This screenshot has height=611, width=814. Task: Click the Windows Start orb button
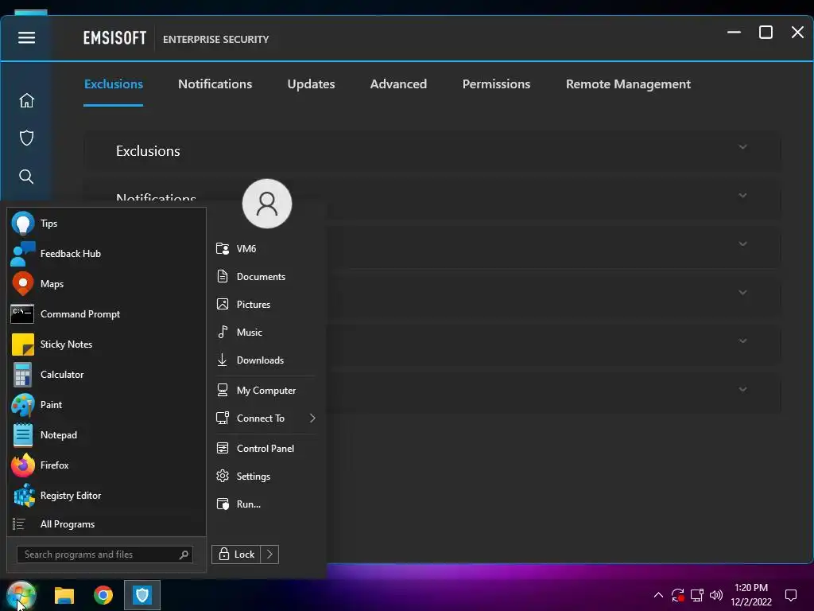click(21, 595)
